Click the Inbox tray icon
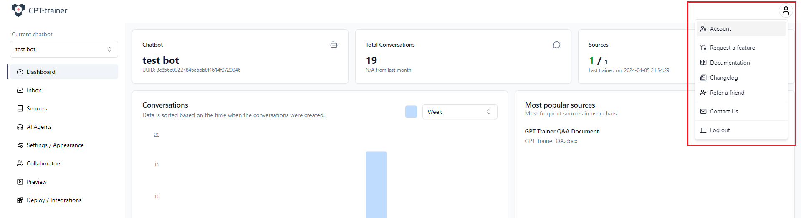The image size is (801, 218). point(20,90)
